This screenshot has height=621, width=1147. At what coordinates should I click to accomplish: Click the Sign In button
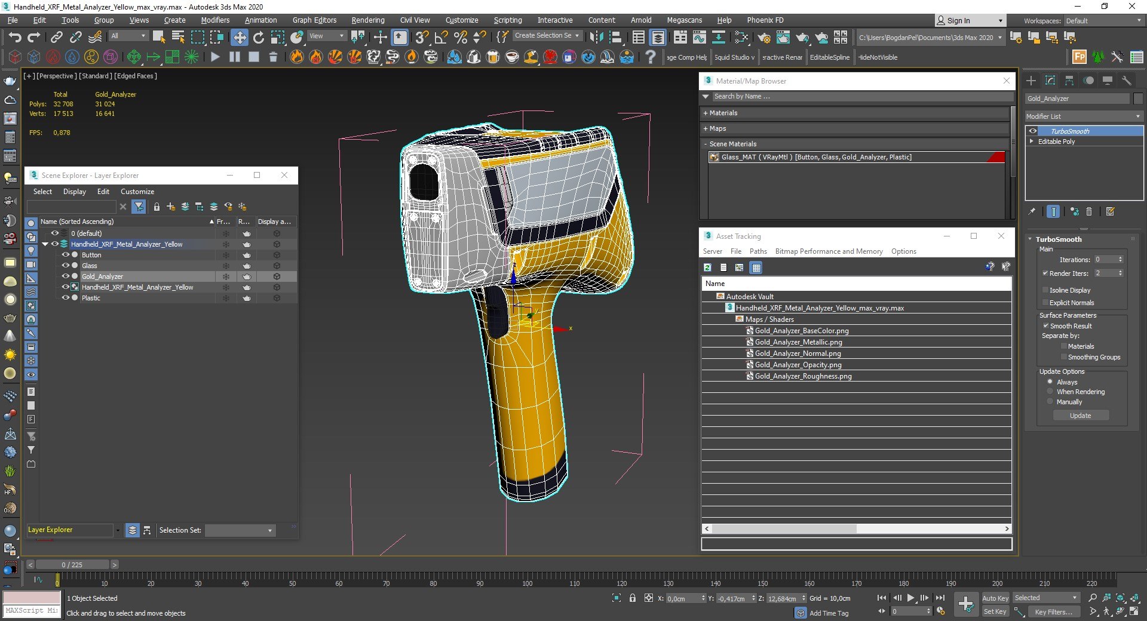click(970, 20)
